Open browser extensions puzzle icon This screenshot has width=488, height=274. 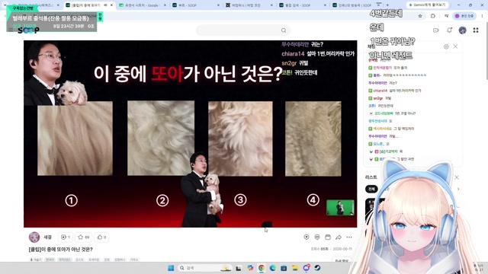[x=433, y=16]
